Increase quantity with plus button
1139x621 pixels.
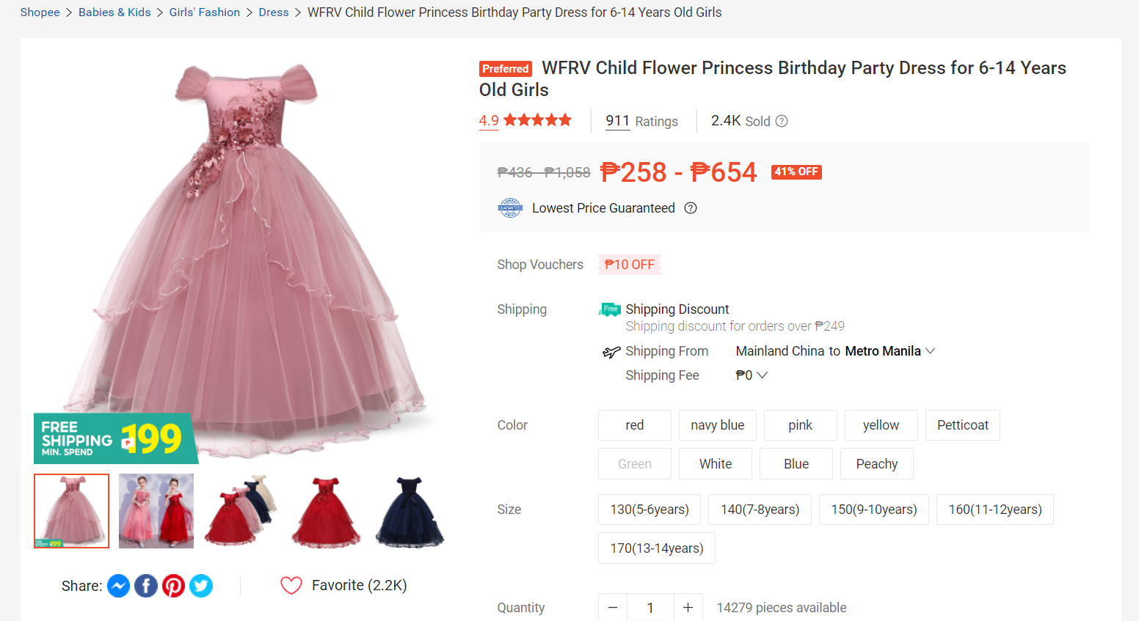[688, 608]
